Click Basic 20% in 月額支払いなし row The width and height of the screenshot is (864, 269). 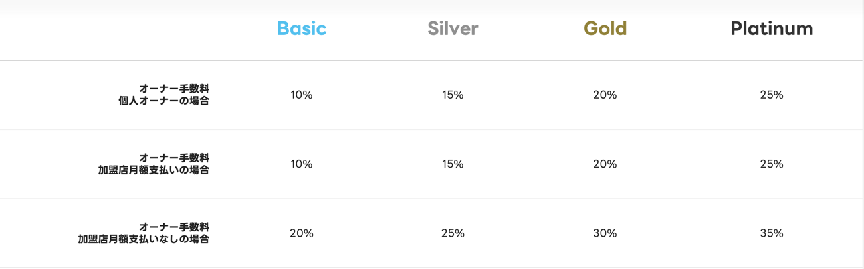pyautogui.click(x=301, y=233)
